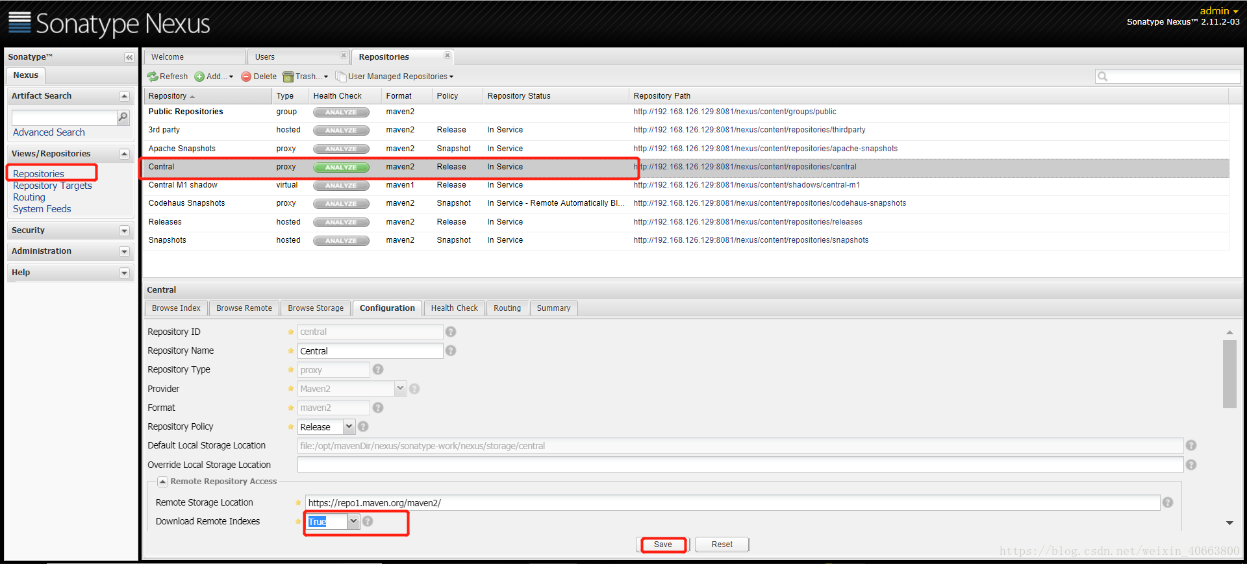Select the Releases repository row
1247x564 pixels.
(686, 222)
